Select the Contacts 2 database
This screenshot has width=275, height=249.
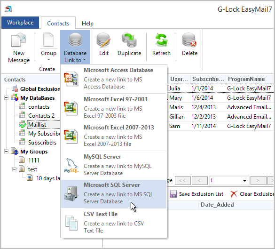pos(41,116)
